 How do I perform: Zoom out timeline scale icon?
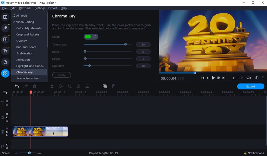[x=16, y=153]
